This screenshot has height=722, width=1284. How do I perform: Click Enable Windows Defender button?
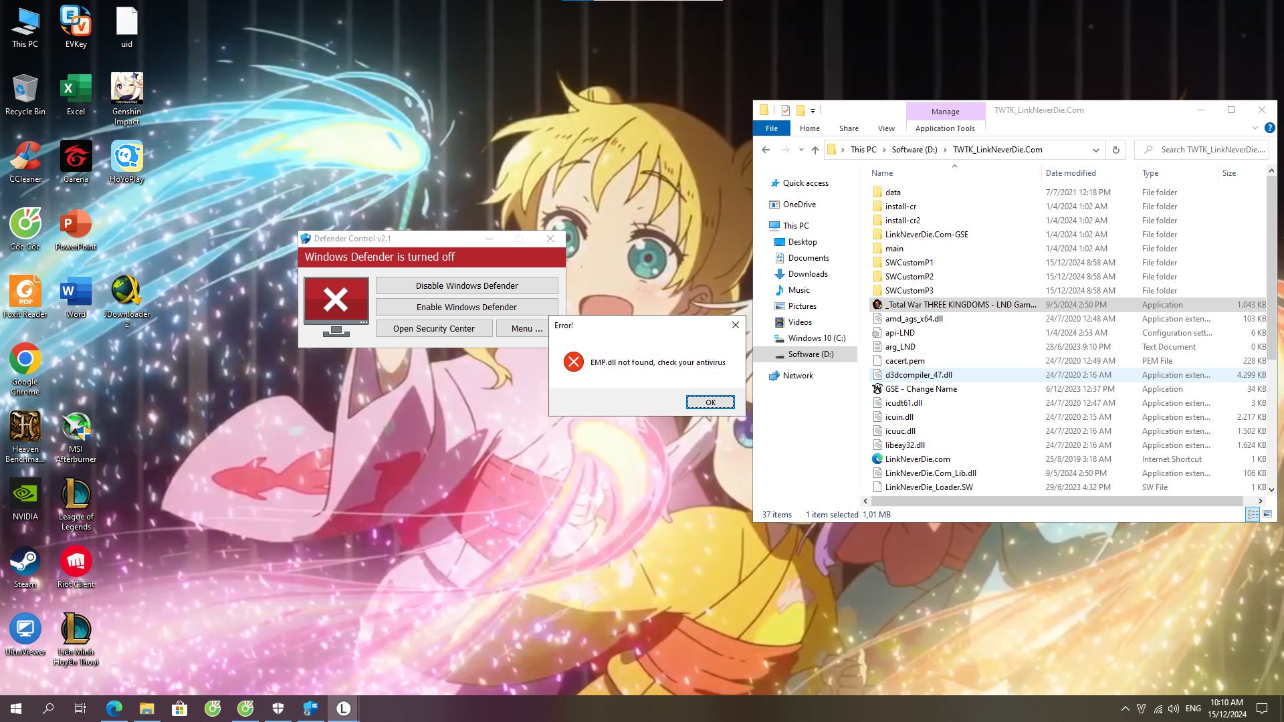coord(466,307)
